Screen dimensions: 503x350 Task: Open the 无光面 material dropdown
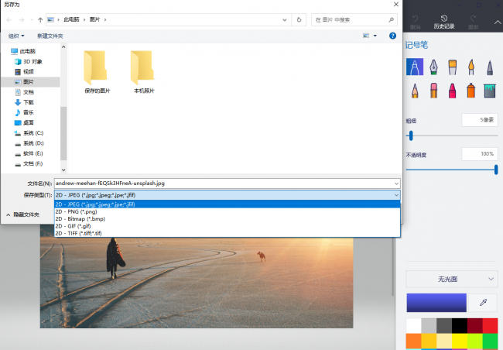(x=452, y=279)
